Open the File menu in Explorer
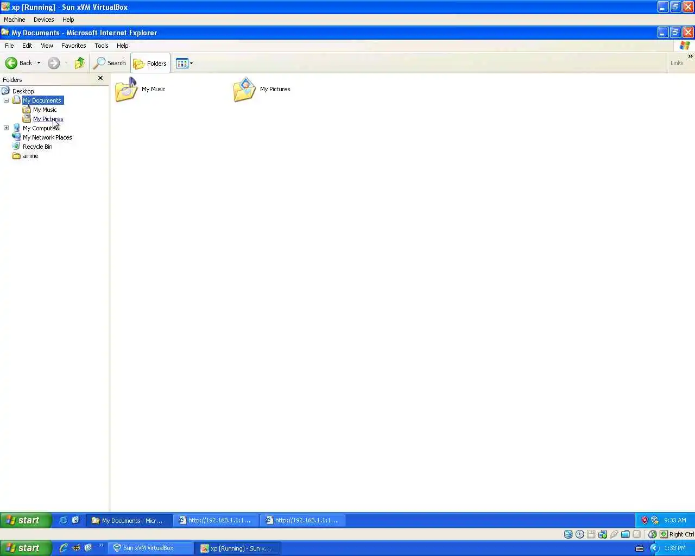Viewport: 695px width, 556px height. coord(9,46)
